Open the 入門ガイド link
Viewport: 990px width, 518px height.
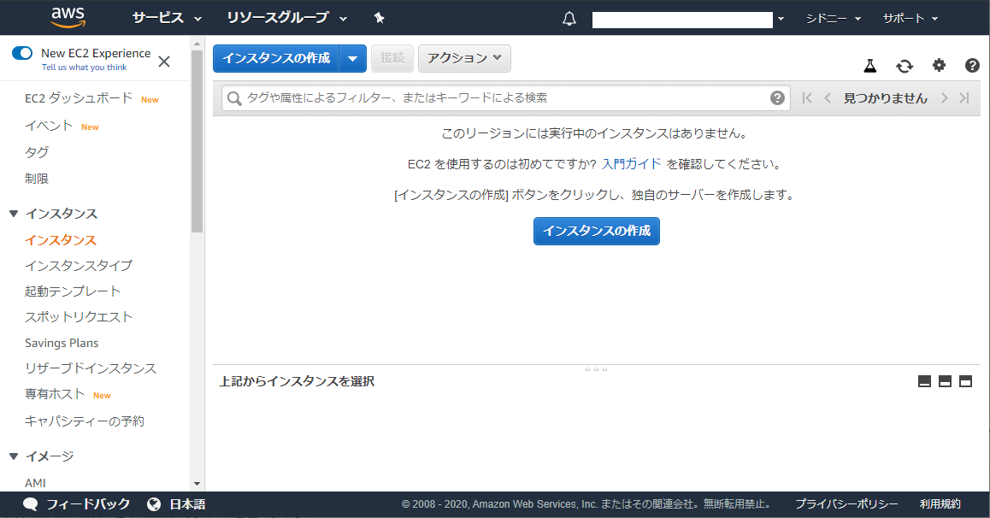click(x=632, y=164)
